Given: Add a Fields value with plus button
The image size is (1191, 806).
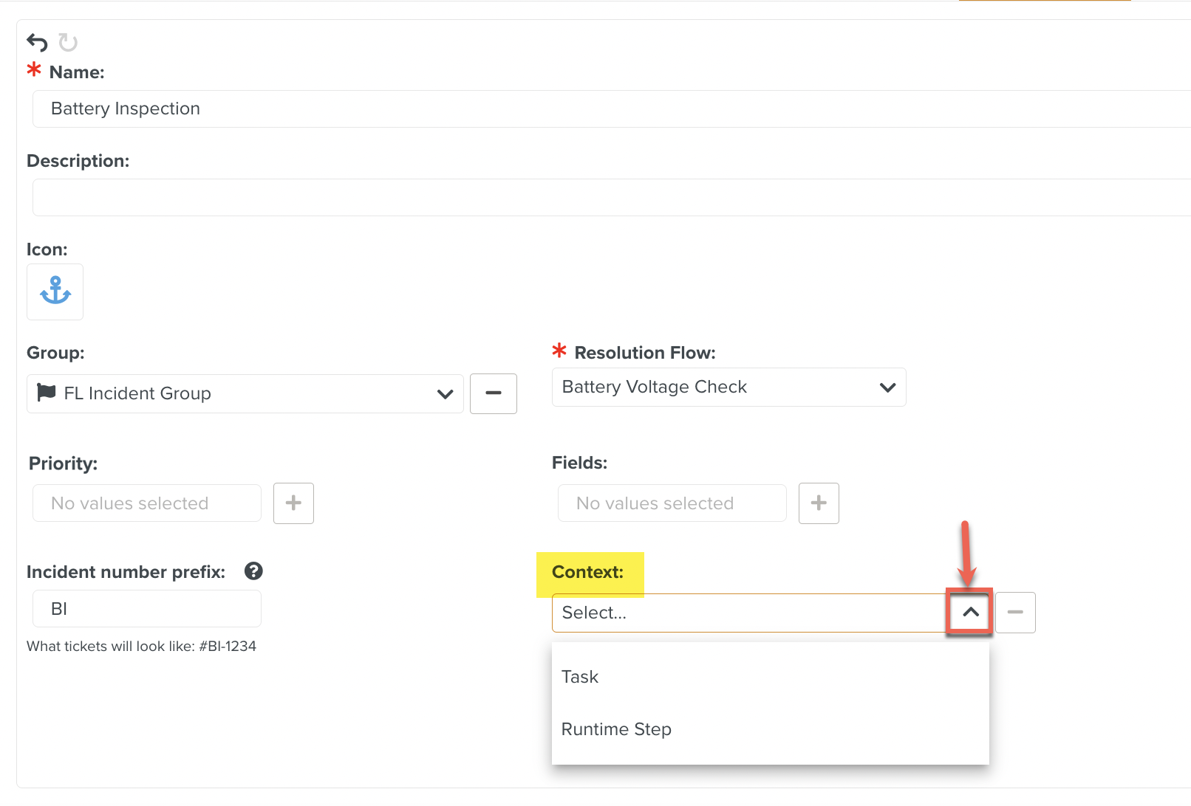Looking at the screenshot, I should tap(819, 503).
